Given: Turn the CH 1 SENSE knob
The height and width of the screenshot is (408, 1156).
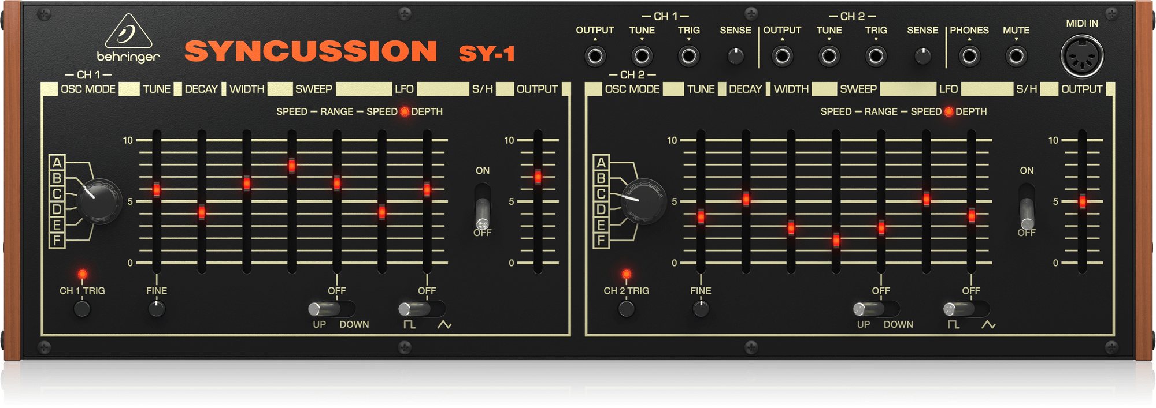Looking at the screenshot, I should 735,56.
